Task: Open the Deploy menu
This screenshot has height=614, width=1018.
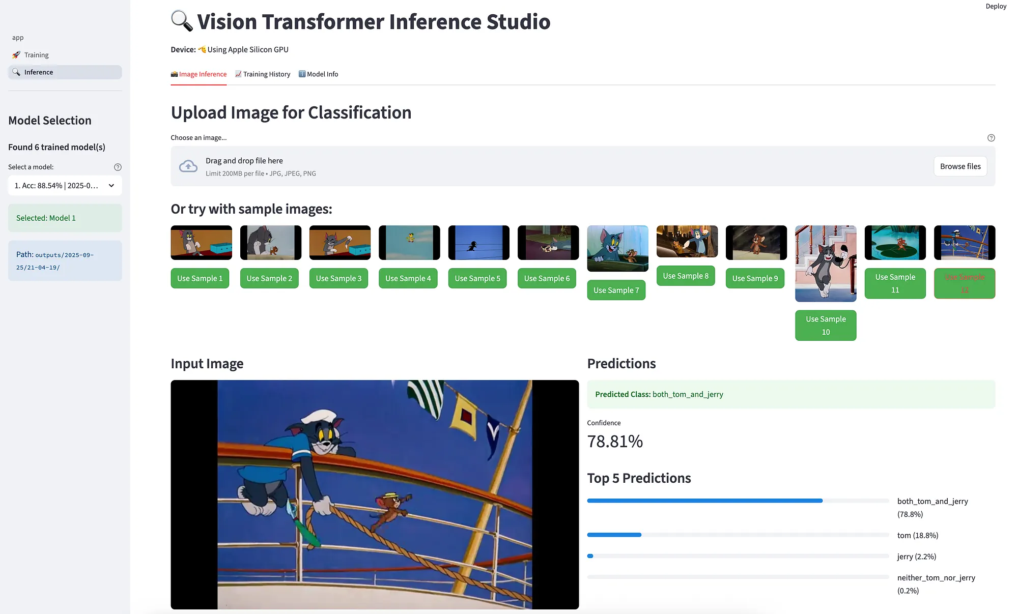Action: (996, 7)
